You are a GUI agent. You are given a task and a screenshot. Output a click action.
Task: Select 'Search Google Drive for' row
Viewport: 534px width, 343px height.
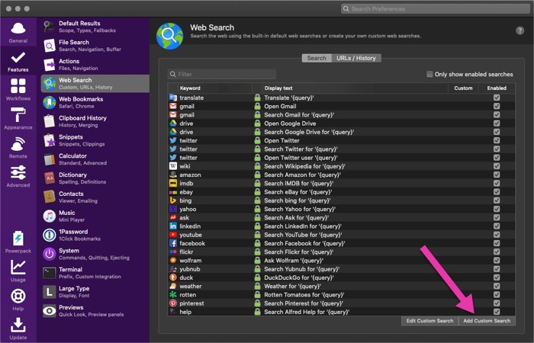pyautogui.click(x=341, y=132)
